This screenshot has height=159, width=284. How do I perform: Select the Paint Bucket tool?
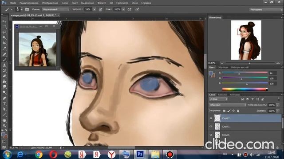[4, 81]
